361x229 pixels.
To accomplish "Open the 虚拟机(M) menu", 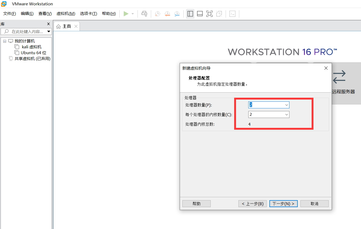I will (66, 14).
